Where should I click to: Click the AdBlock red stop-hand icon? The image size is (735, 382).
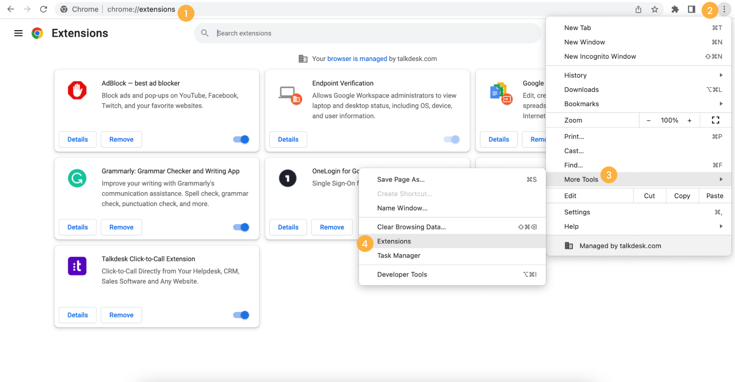coord(77,90)
